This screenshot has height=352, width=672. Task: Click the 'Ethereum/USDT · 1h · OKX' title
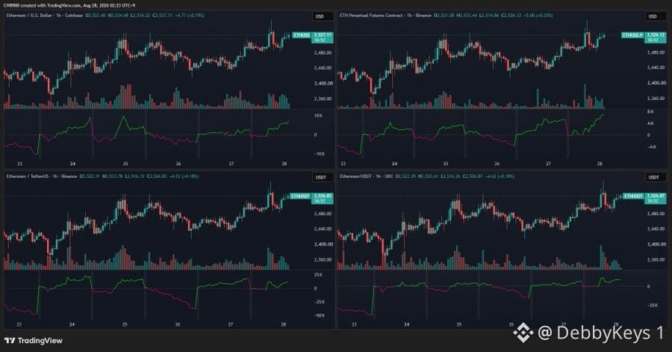(367, 176)
